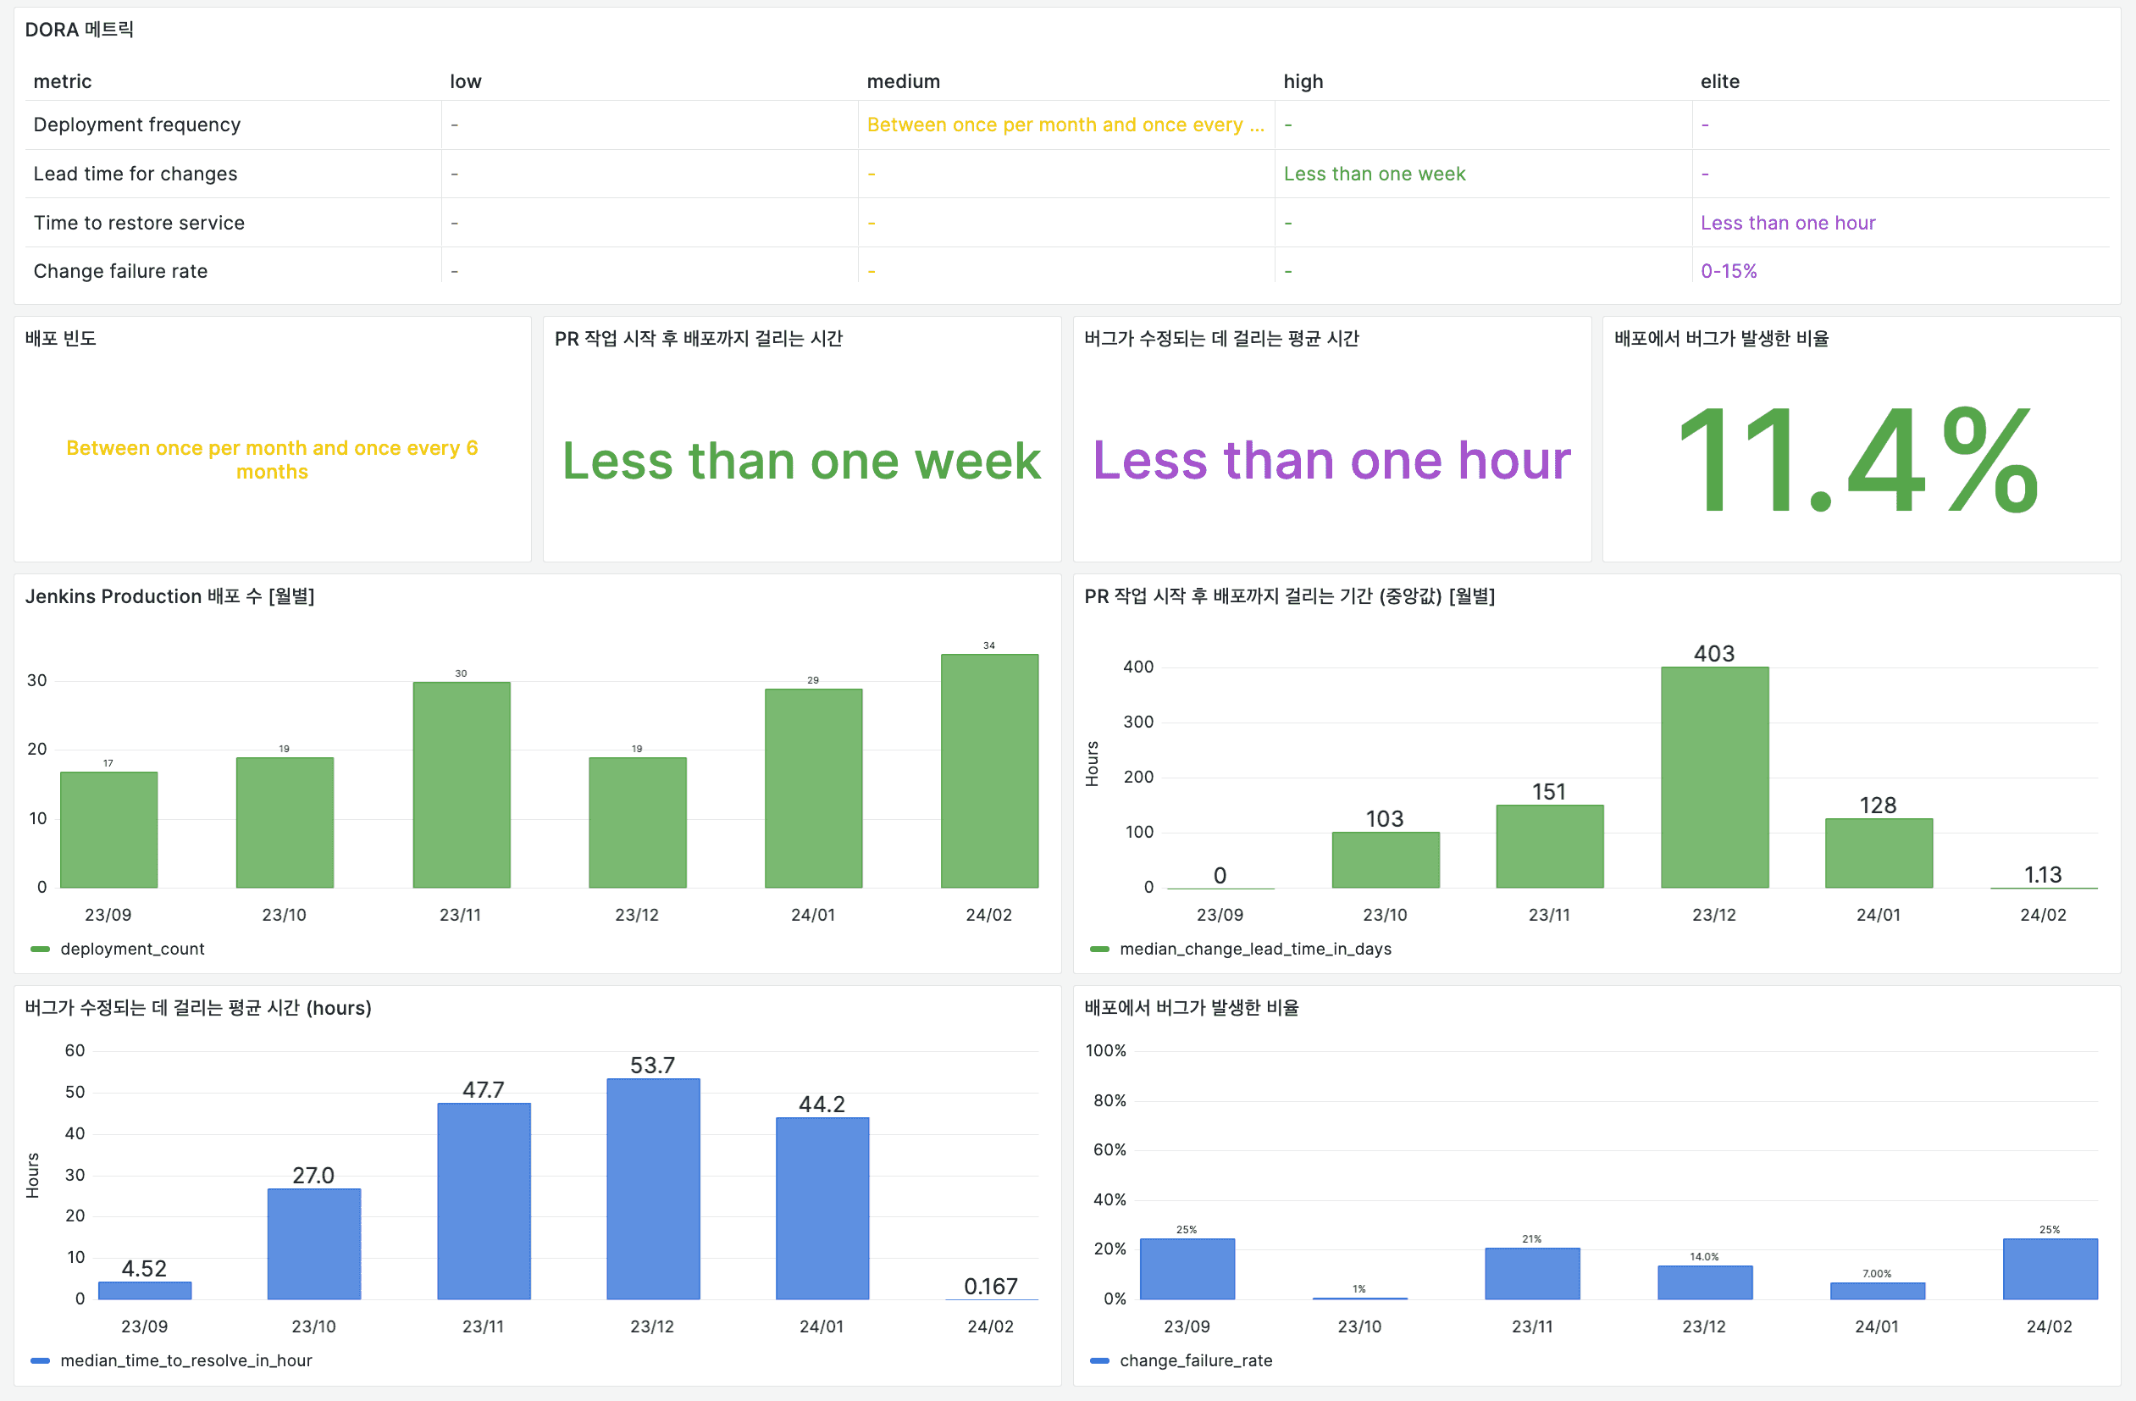Click the 403 hours bar for 23/12
The image size is (2136, 1401).
tap(1713, 778)
